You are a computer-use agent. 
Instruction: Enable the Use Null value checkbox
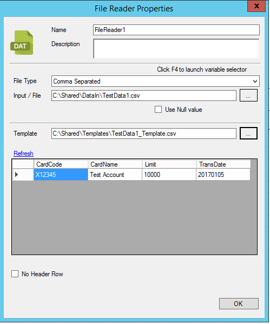tap(158, 109)
